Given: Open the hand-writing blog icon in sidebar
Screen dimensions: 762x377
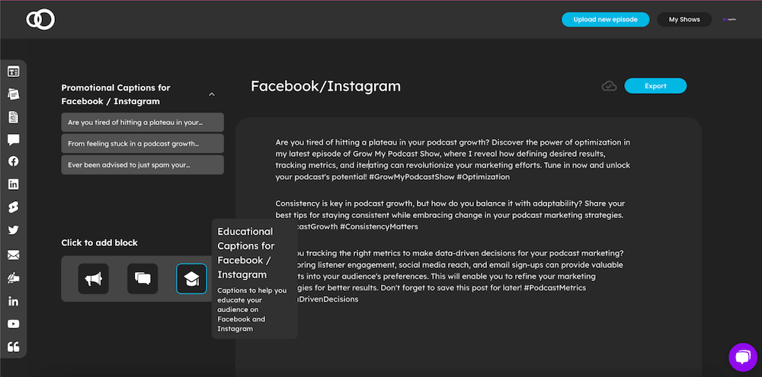Looking at the screenshot, I should (14, 277).
